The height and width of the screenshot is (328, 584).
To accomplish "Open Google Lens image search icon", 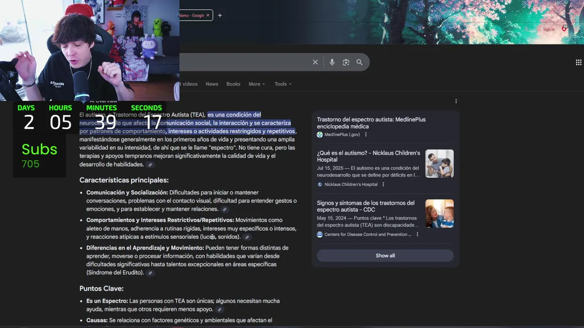I will pyautogui.click(x=346, y=62).
